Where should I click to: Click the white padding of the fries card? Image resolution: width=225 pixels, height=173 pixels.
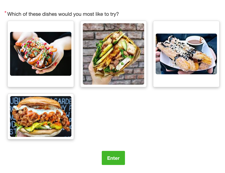[x=41, y=81]
